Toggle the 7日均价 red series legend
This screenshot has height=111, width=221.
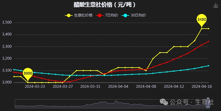(107, 15)
